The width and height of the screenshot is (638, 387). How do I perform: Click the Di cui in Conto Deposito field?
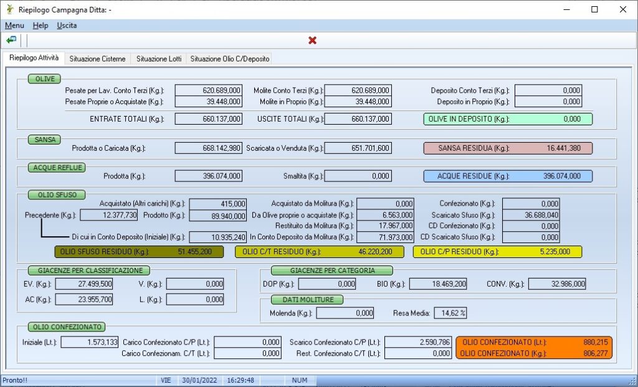click(217, 237)
